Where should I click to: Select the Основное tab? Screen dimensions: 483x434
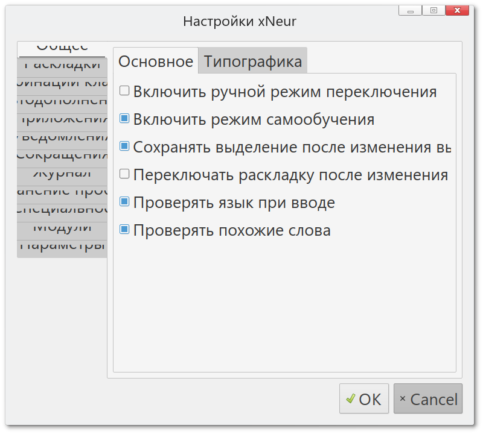coord(156,61)
